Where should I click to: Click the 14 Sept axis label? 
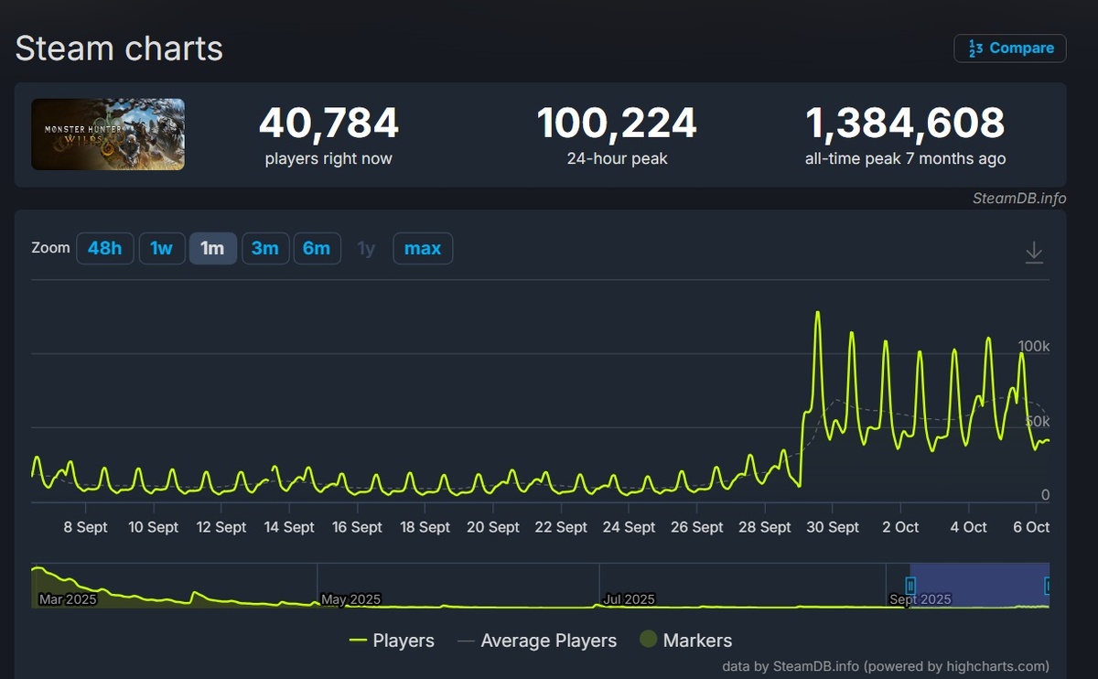[288, 527]
